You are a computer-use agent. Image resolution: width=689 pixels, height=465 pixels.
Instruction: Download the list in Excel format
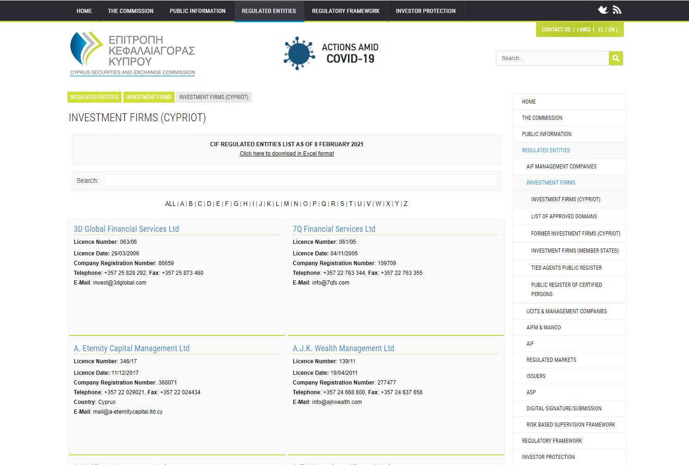(x=287, y=154)
